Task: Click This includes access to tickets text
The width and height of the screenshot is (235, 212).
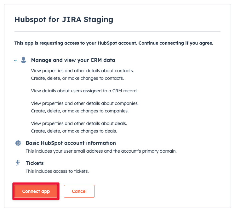Action: coord(57,171)
